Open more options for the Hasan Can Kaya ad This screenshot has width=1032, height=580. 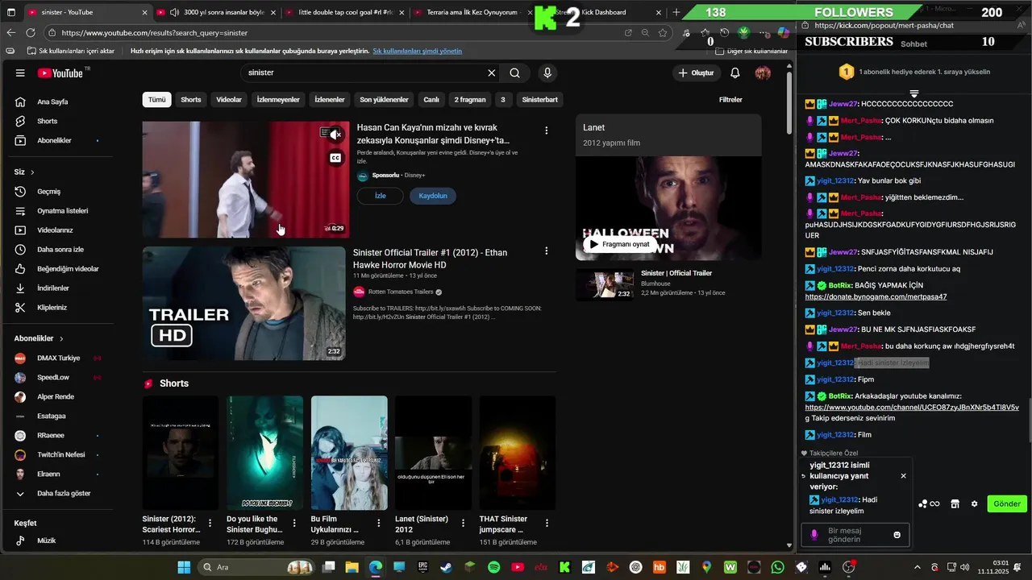(x=546, y=130)
